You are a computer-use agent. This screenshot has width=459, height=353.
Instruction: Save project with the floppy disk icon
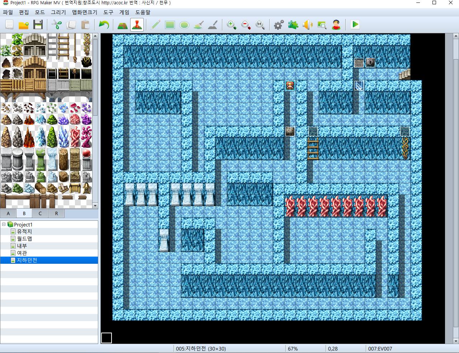[38, 25]
